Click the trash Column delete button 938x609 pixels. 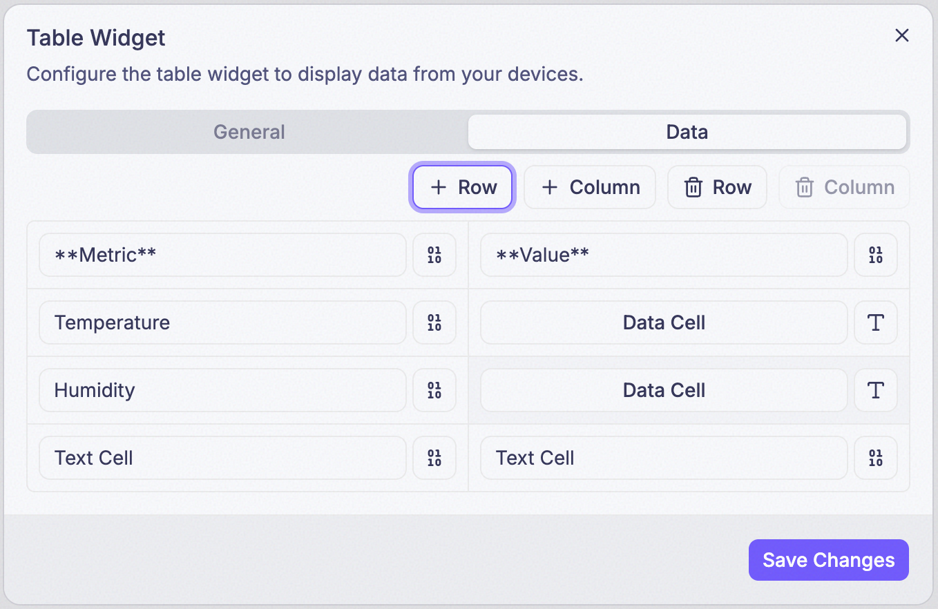844,187
